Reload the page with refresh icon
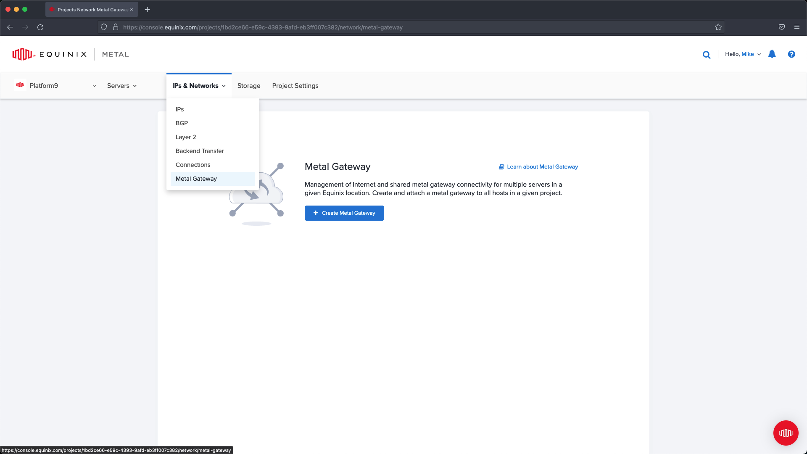807x454 pixels. coord(40,27)
